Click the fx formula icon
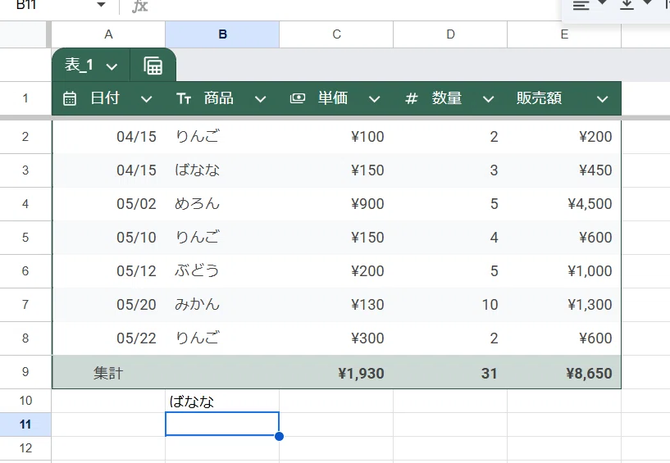 coord(139,6)
